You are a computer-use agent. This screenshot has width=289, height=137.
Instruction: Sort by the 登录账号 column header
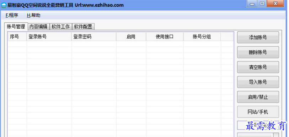coord(49,37)
